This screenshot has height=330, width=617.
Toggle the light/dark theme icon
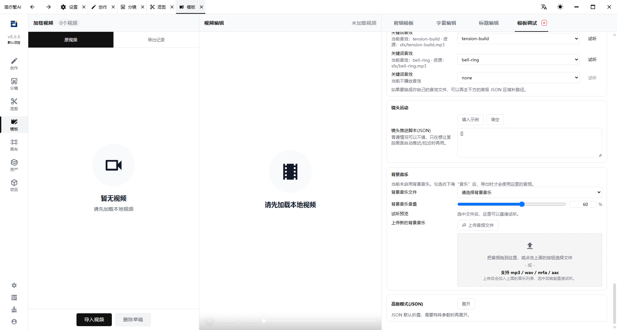560,7
